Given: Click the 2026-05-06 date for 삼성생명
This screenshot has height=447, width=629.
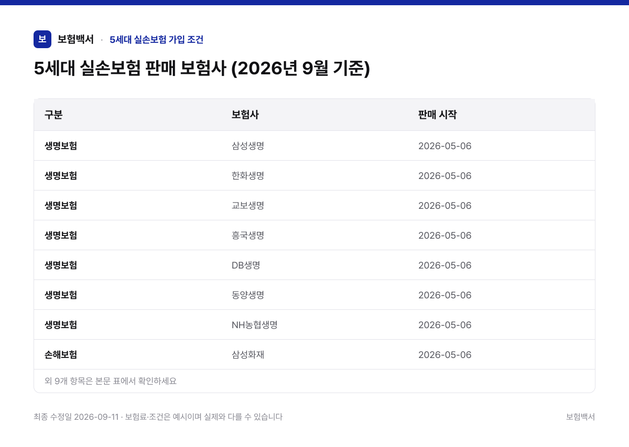Looking at the screenshot, I should click(x=445, y=146).
